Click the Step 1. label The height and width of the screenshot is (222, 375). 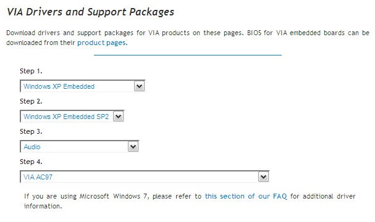click(x=31, y=71)
